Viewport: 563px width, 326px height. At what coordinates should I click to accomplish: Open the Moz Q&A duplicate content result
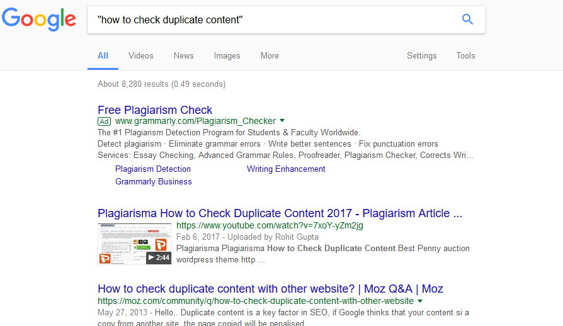pos(270,289)
